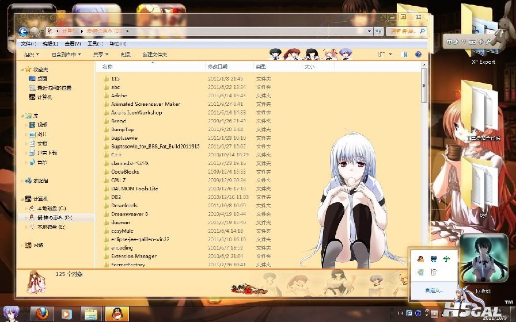Click the 新建文件夹 button
The width and height of the screenshot is (516, 322).
[155, 55]
